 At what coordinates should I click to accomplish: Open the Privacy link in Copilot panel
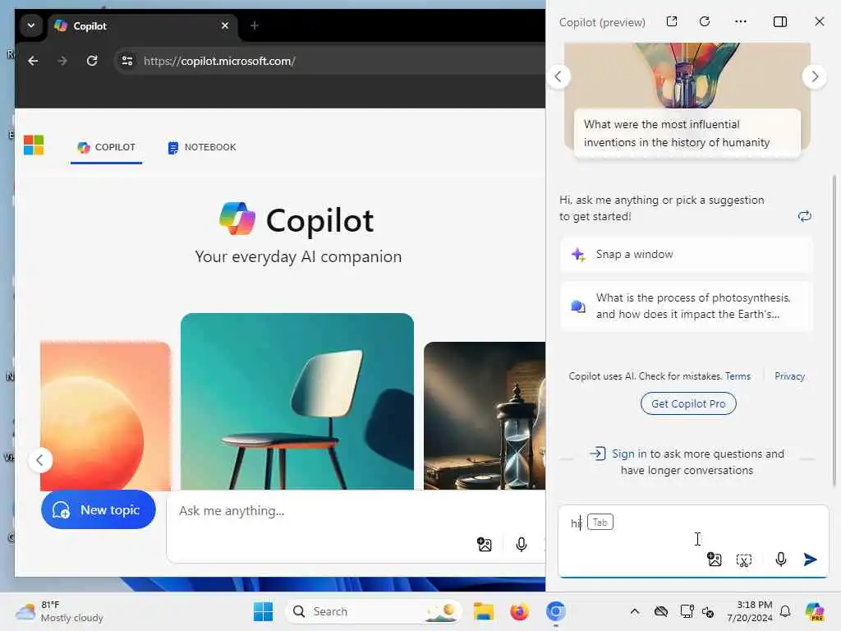(x=789, y=376)
